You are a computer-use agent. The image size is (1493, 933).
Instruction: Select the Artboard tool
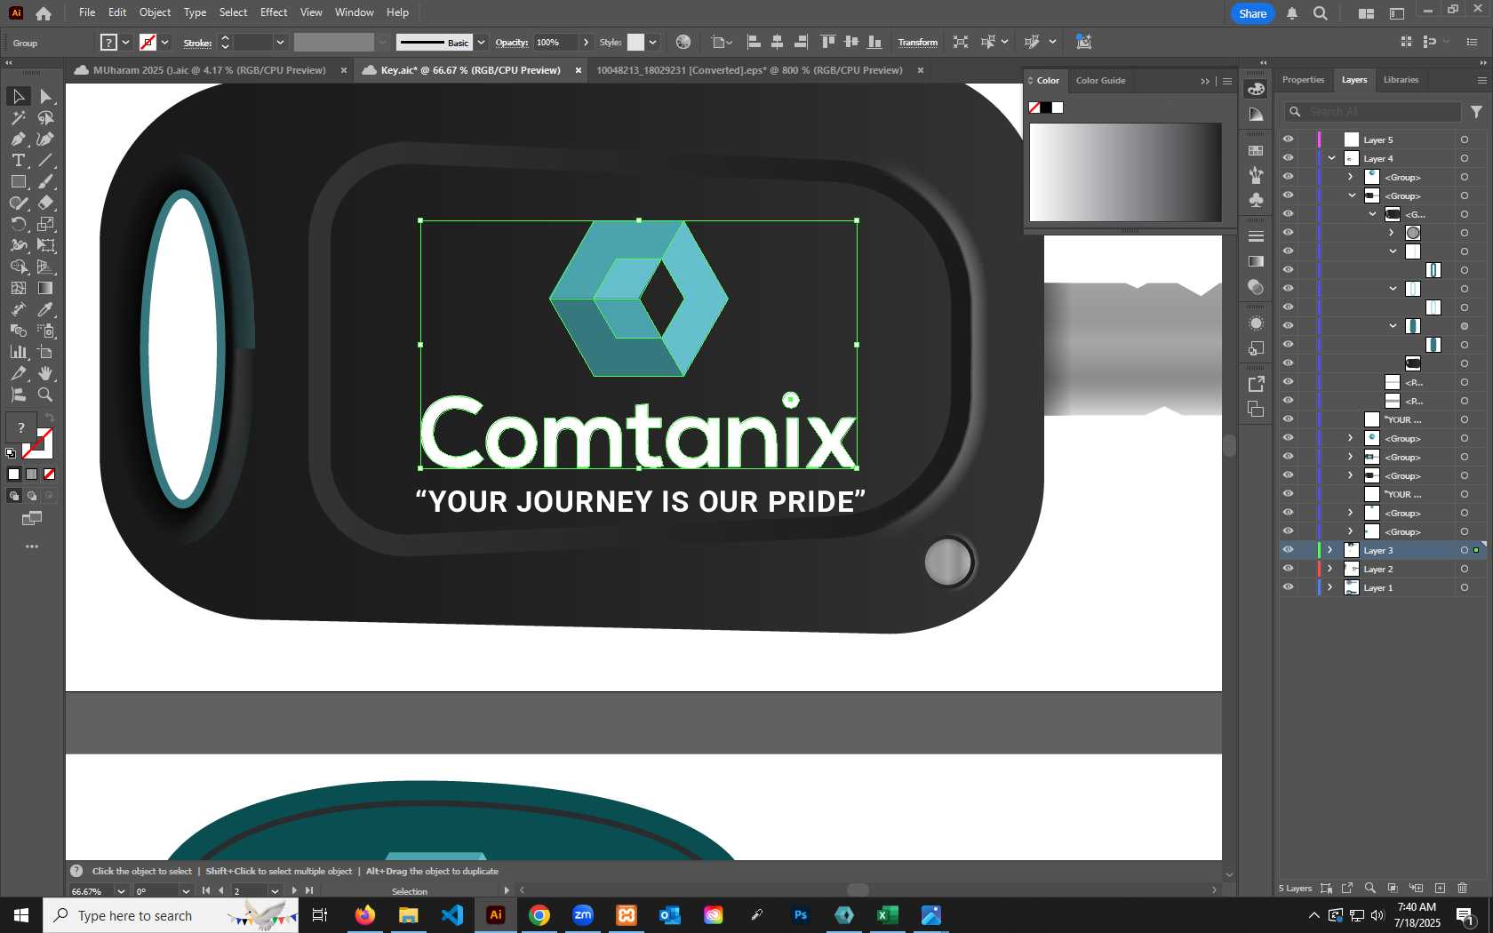[45, 352]
